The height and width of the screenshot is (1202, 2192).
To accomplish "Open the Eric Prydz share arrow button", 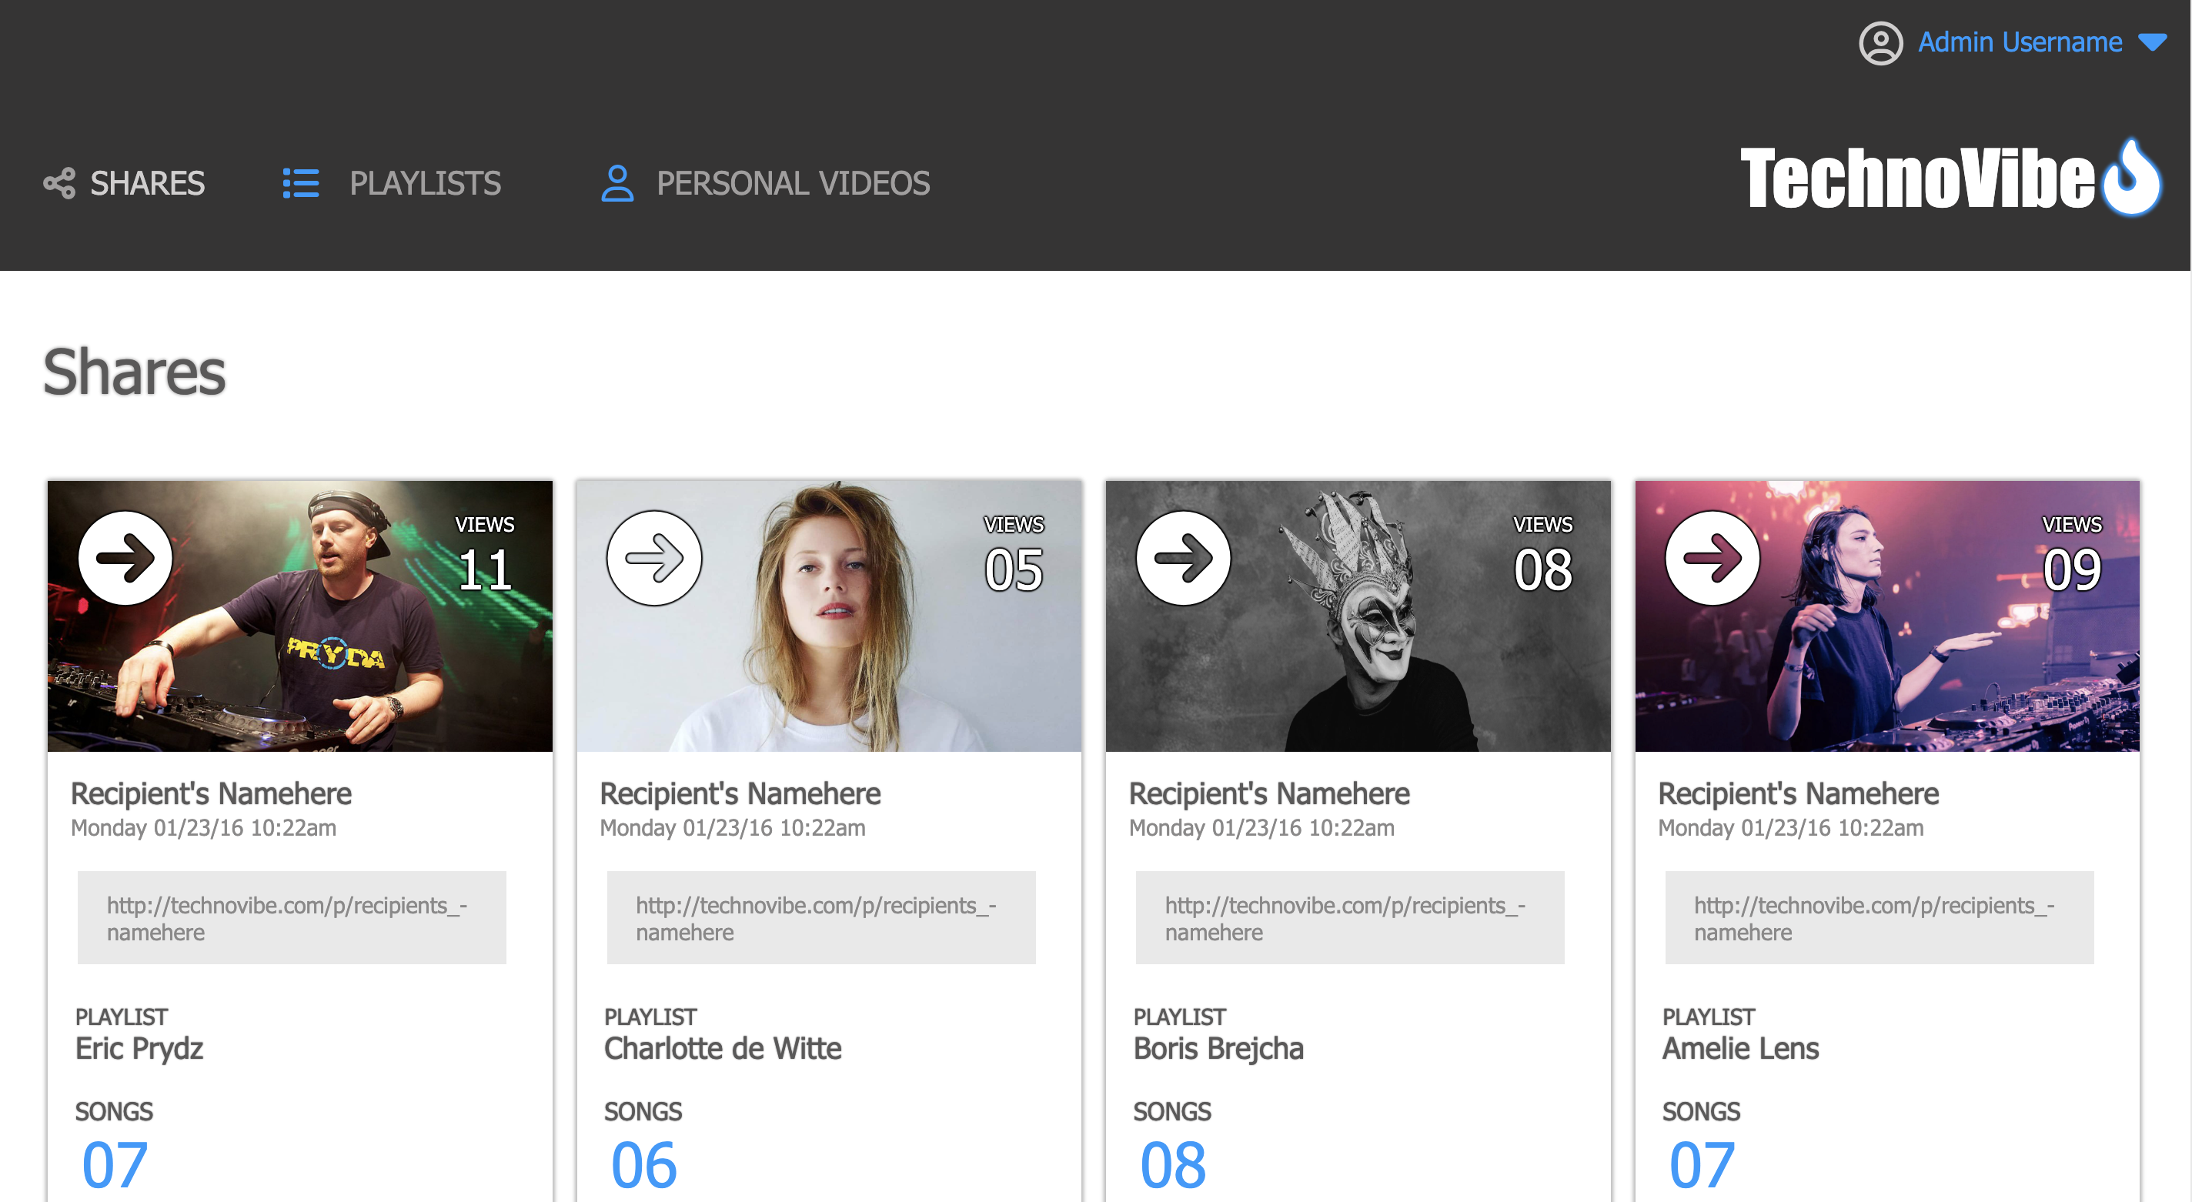I will (x=126, y=558).
